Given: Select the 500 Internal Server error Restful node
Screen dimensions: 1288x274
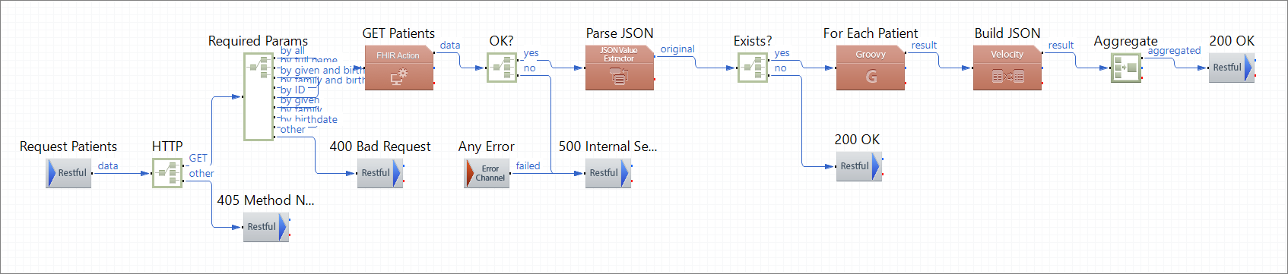Looking at the screenshot, I should 608,173.
